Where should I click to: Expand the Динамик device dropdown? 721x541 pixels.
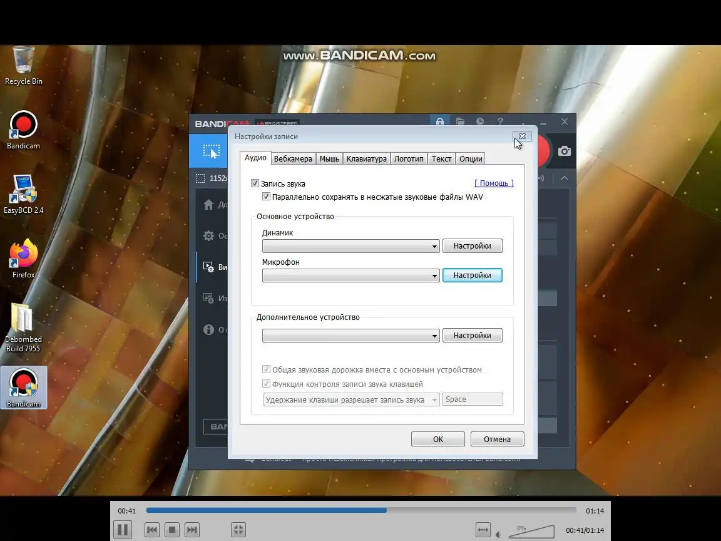tap(351, 246)
